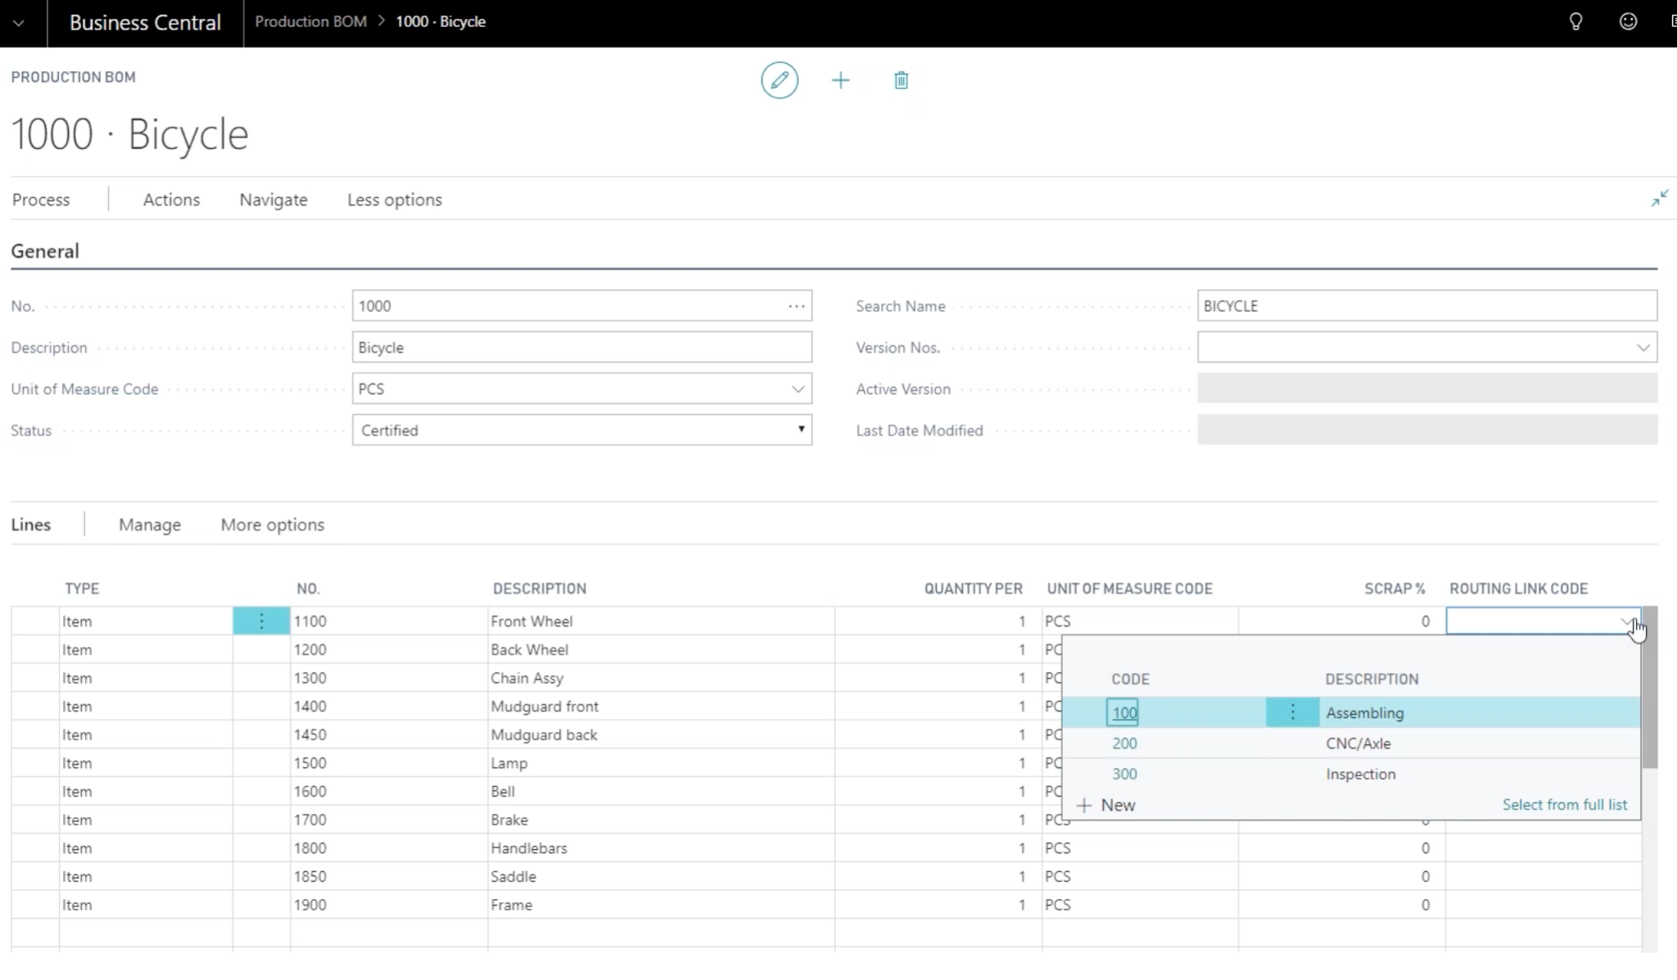Click item number 1400

310,706
